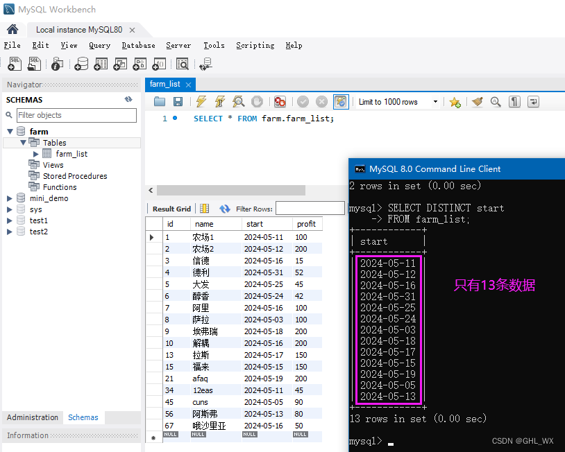Create a new view icon
This screenshot has width=565, height=452.
[x=120, y=64]
